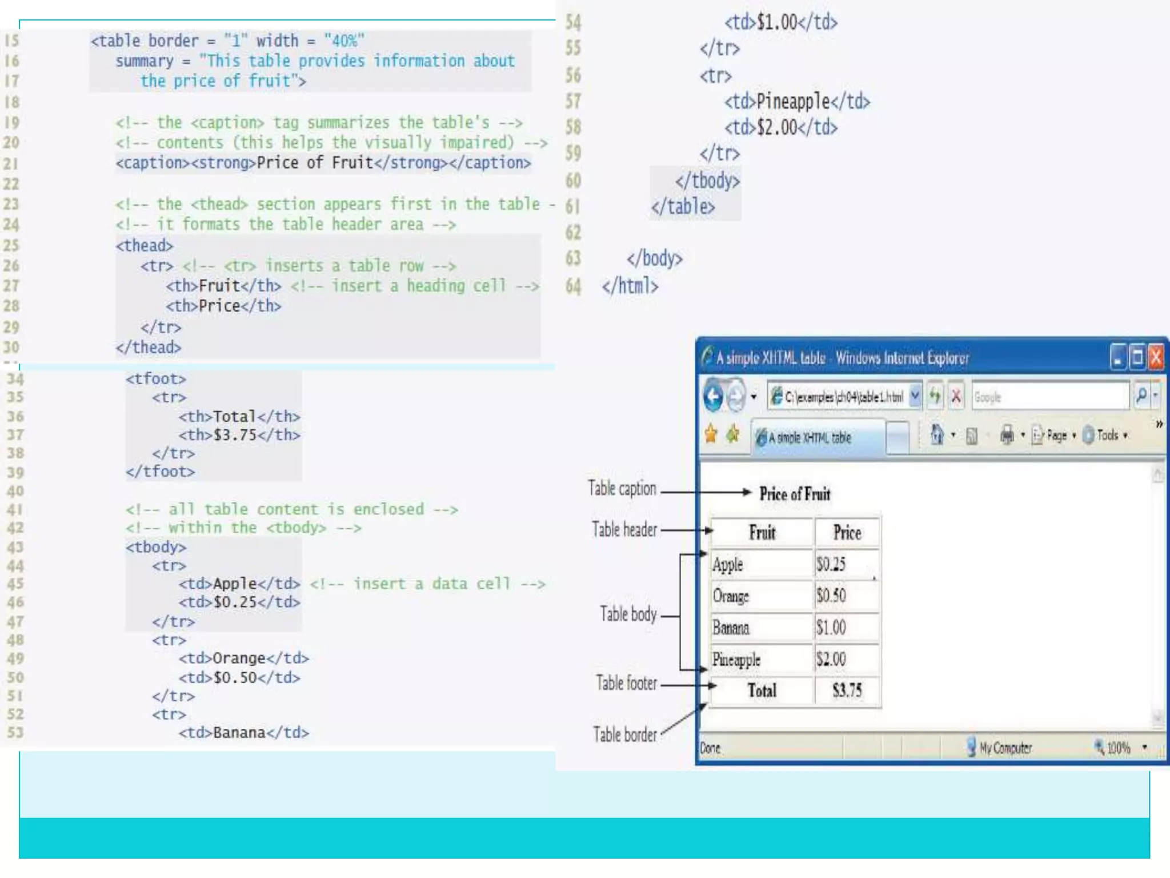Expand the address bar dropdown arrow
The height and width of the screenshot is (878, 1170).
[x=915, y=396]
